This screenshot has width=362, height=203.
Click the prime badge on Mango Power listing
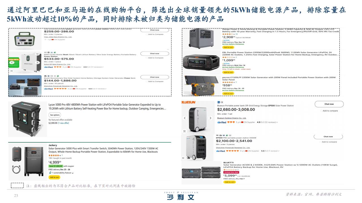coord(226,40)
